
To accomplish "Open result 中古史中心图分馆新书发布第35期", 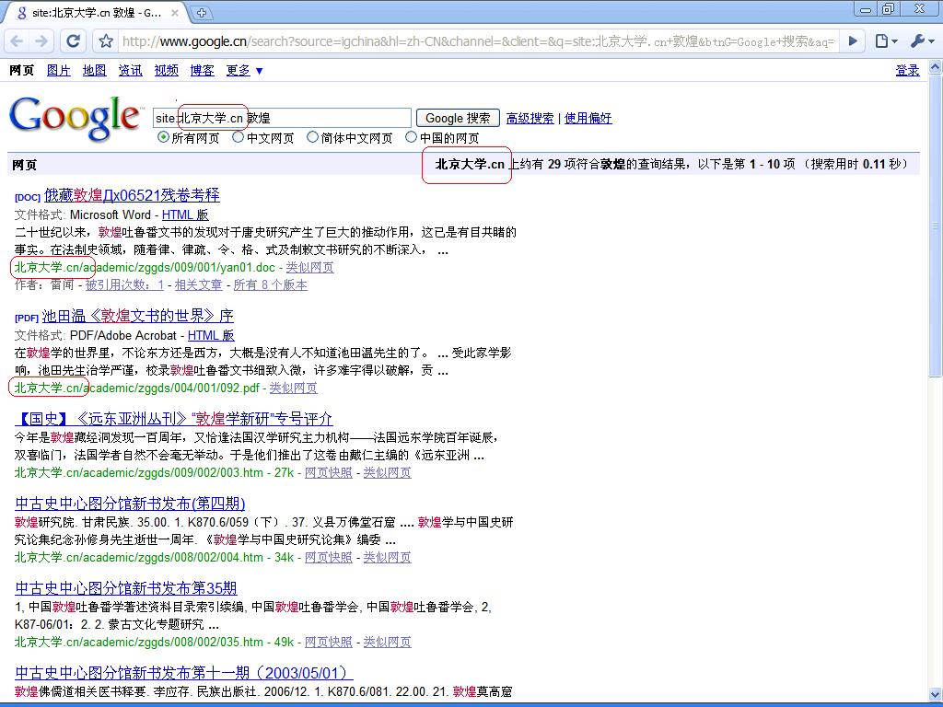I will point(125,588).
